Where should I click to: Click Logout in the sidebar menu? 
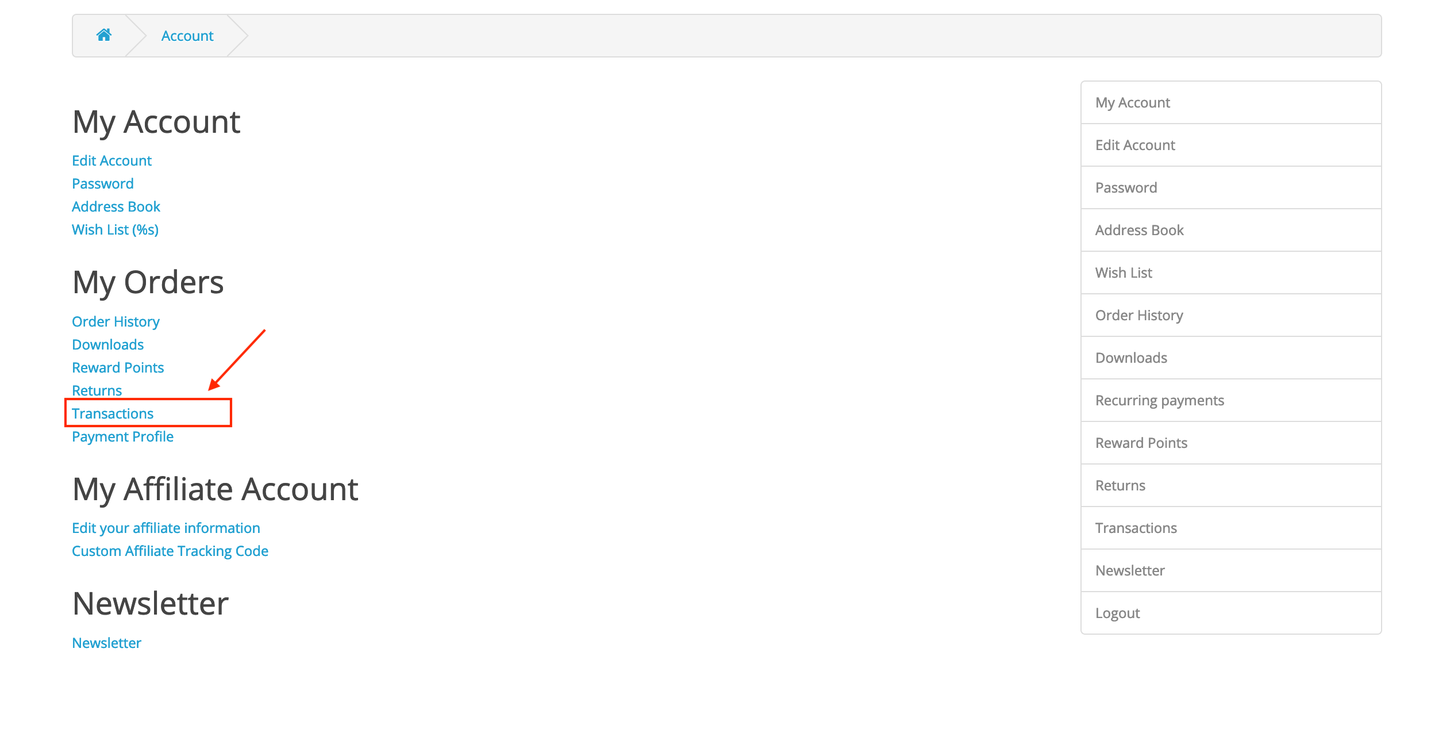pyautogui.click(x=1231, y=613)
